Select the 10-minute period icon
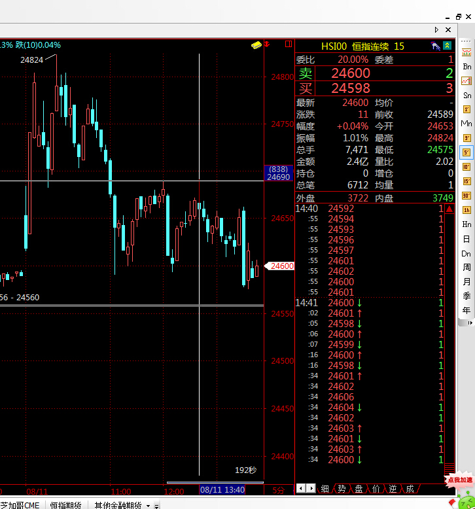475x509 pixels. (x=466, y=167)
